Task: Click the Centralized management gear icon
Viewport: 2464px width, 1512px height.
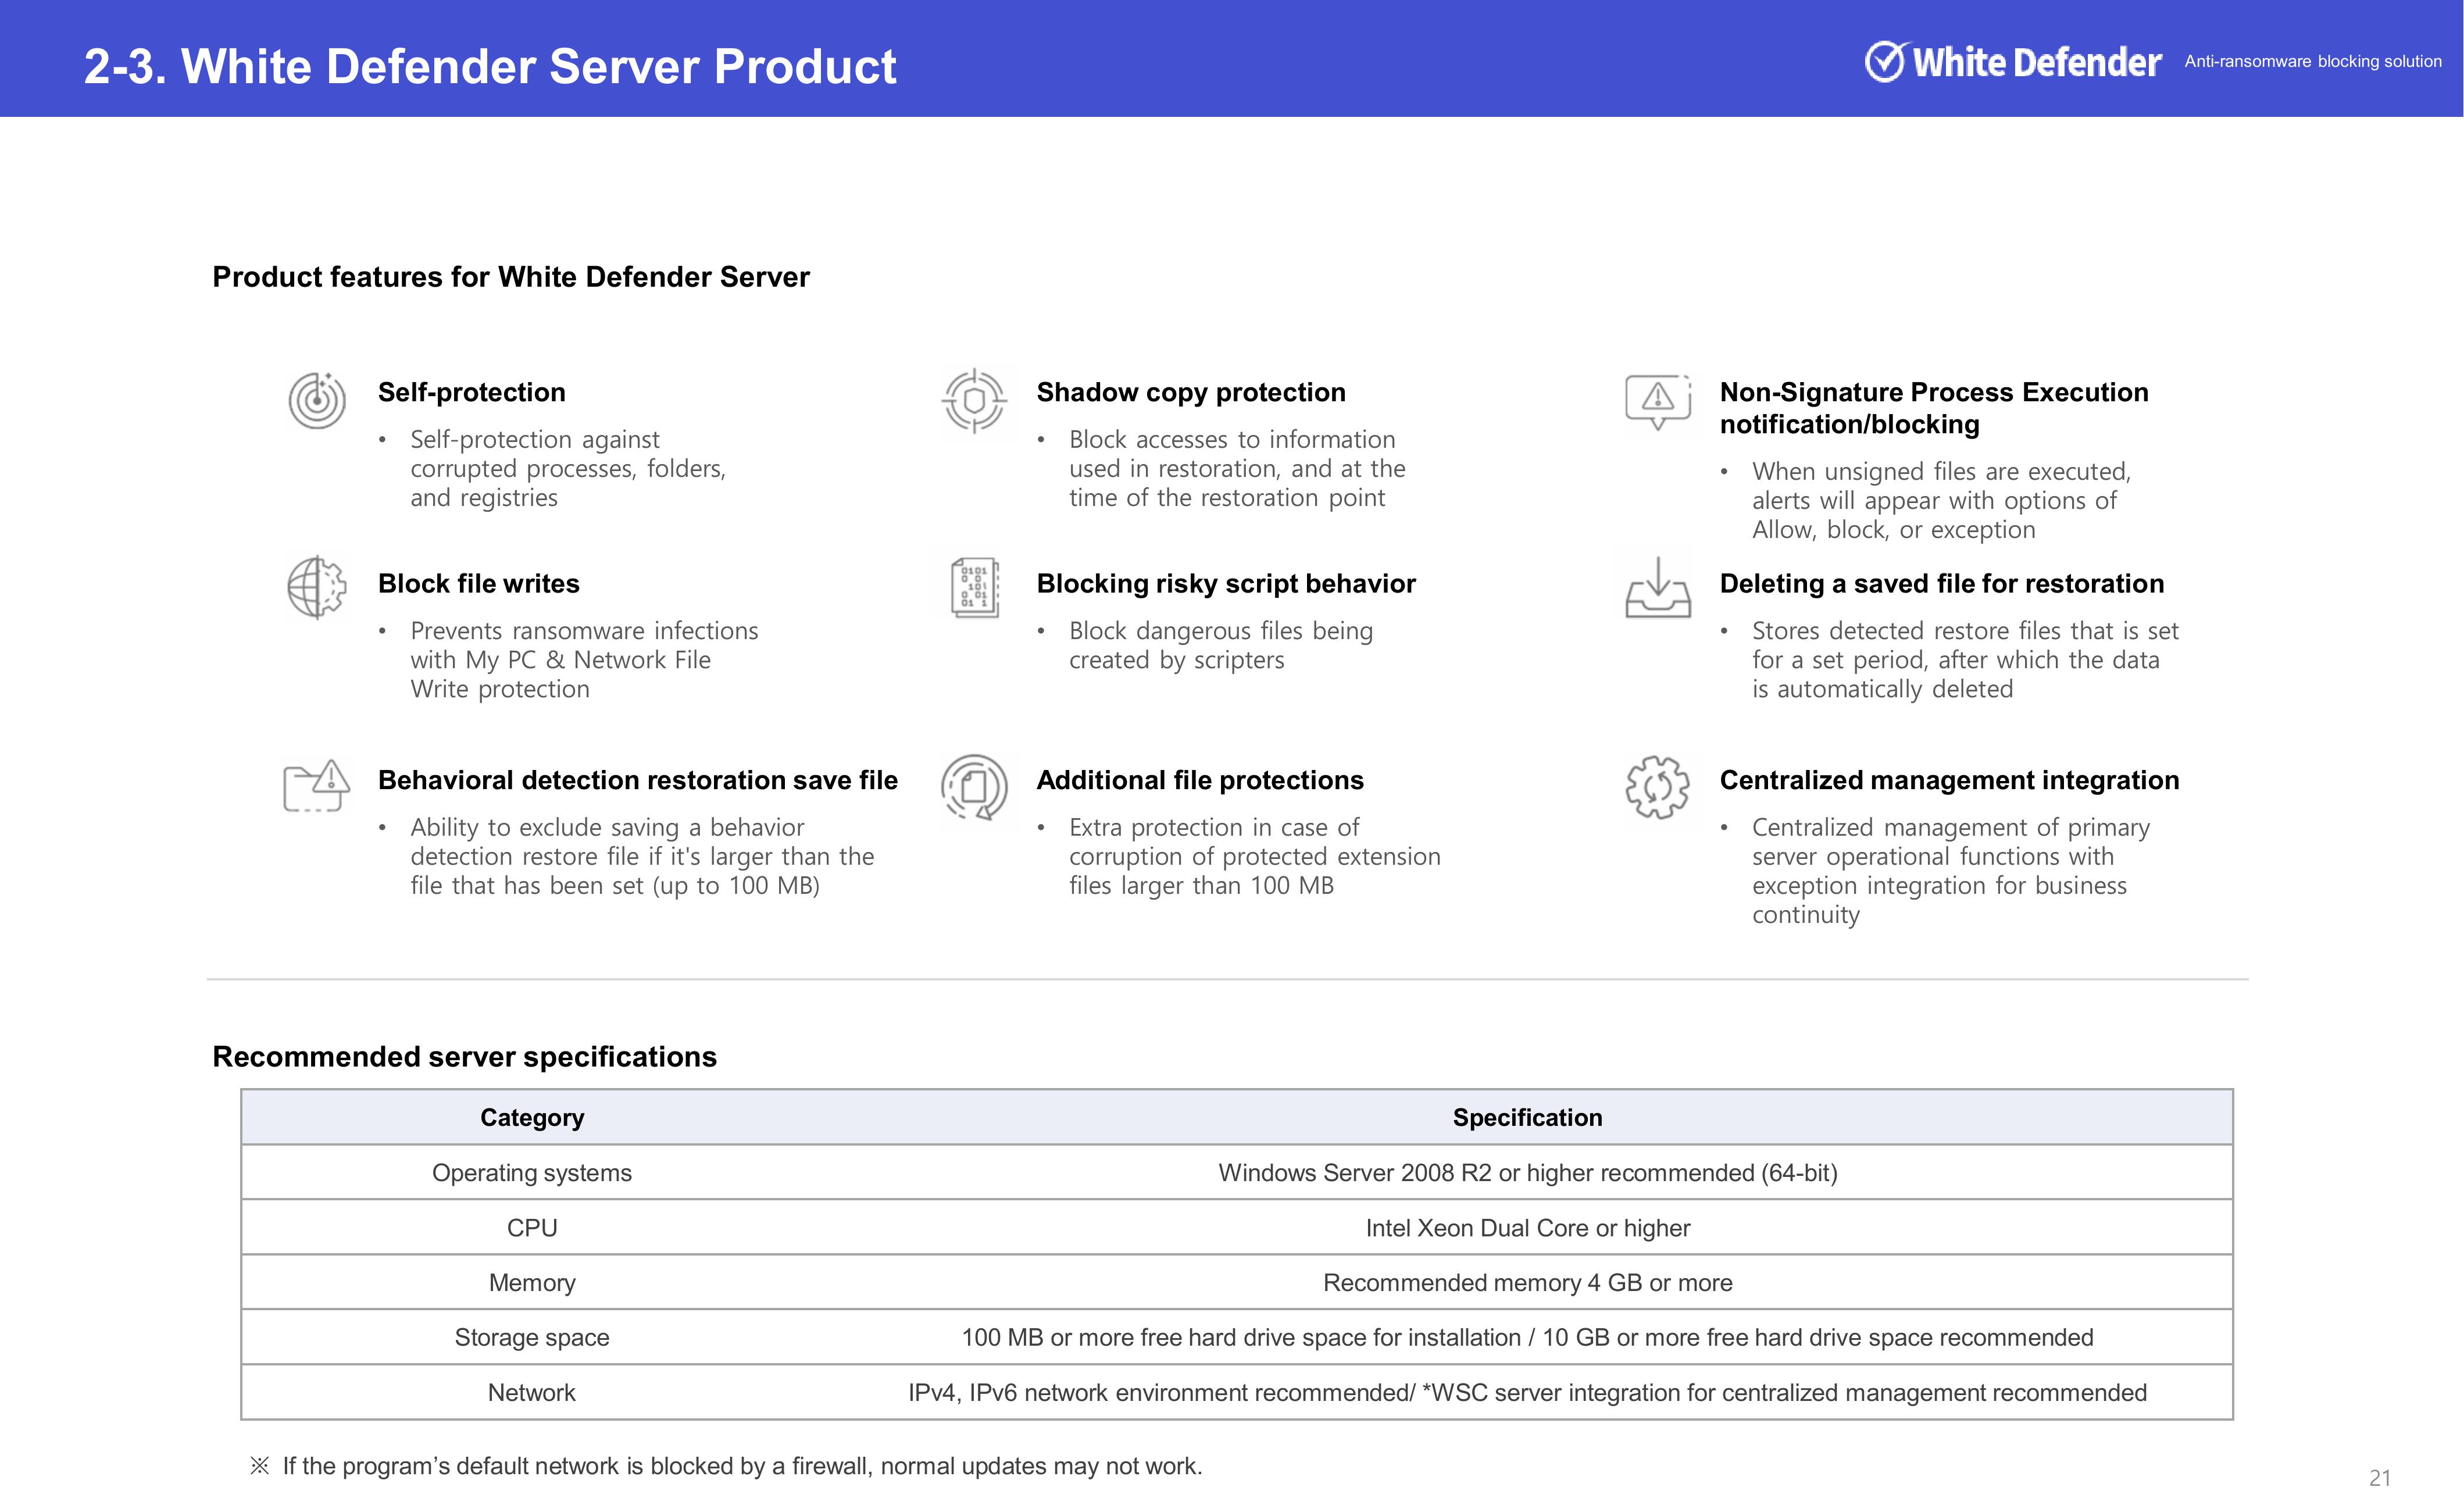Action: (x=1657, y=787)
